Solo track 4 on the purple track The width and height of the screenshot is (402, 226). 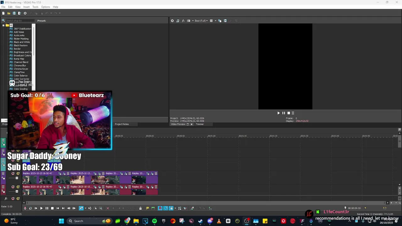[x=18, y=173]
